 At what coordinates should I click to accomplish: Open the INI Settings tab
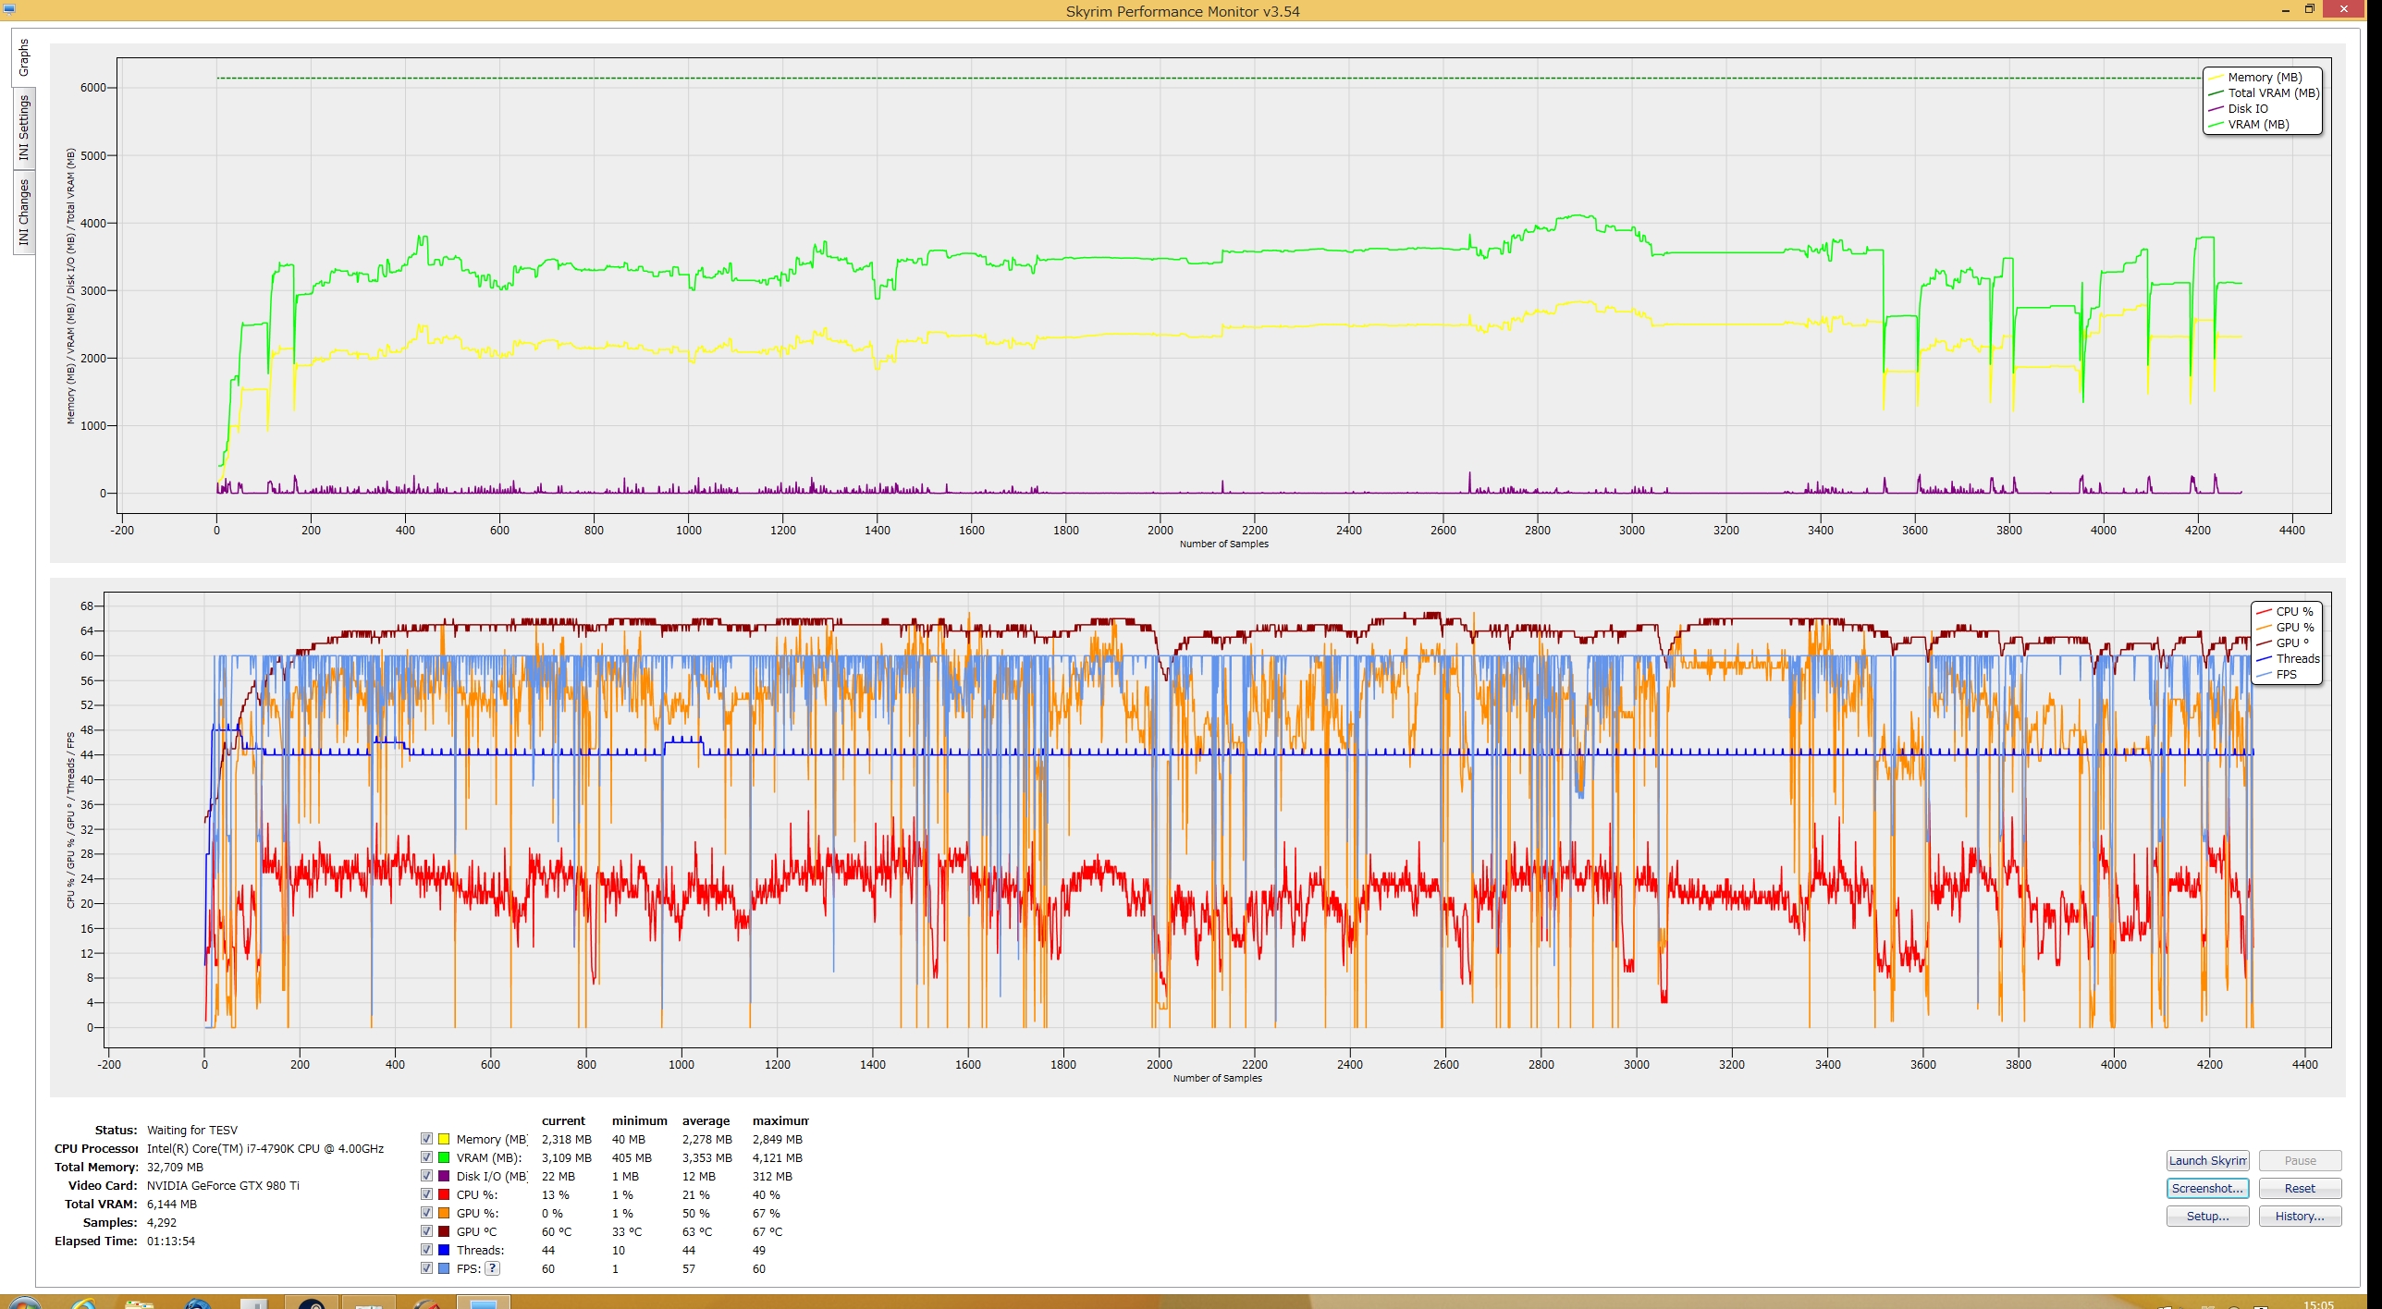click(x=23, y=128)
